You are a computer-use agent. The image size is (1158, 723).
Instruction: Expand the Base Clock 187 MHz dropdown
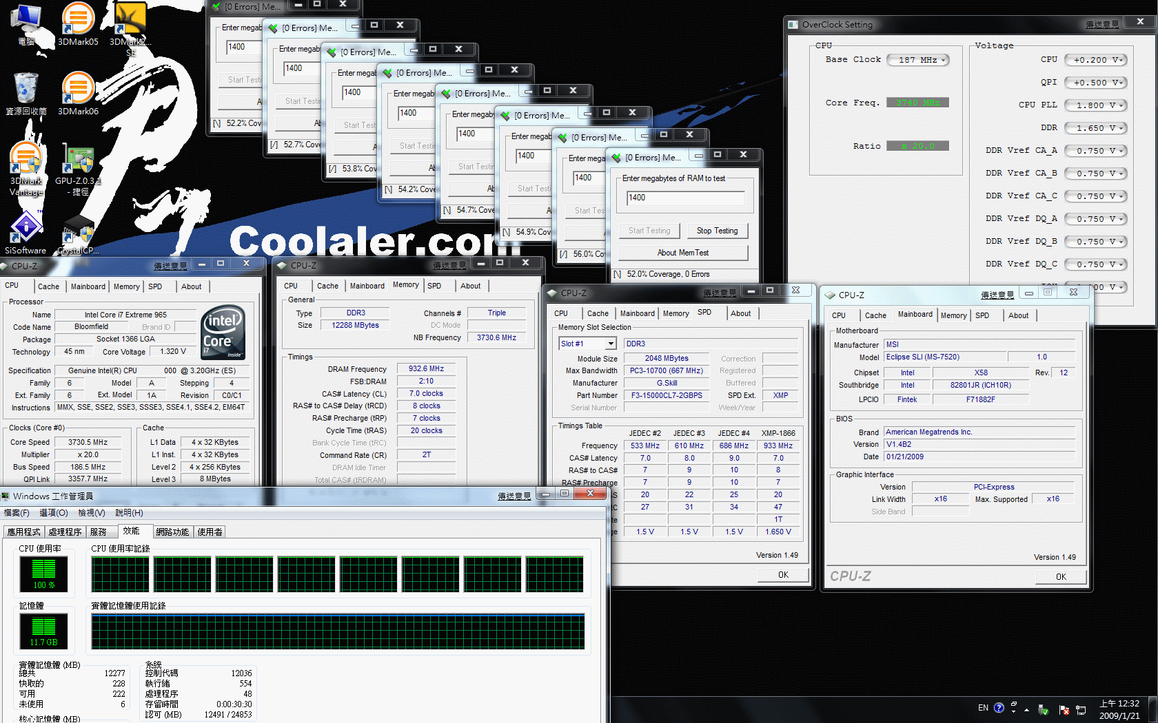(943, 60)
